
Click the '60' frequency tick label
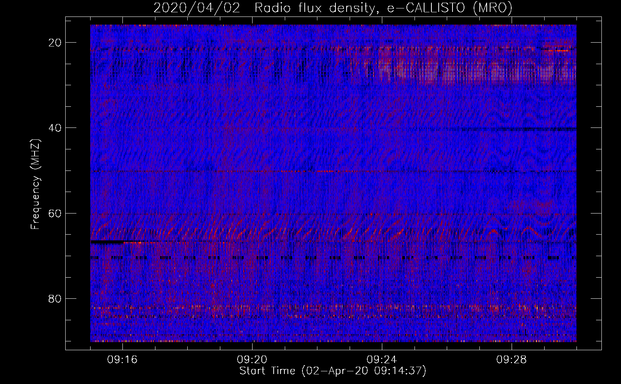coord(55,213)
